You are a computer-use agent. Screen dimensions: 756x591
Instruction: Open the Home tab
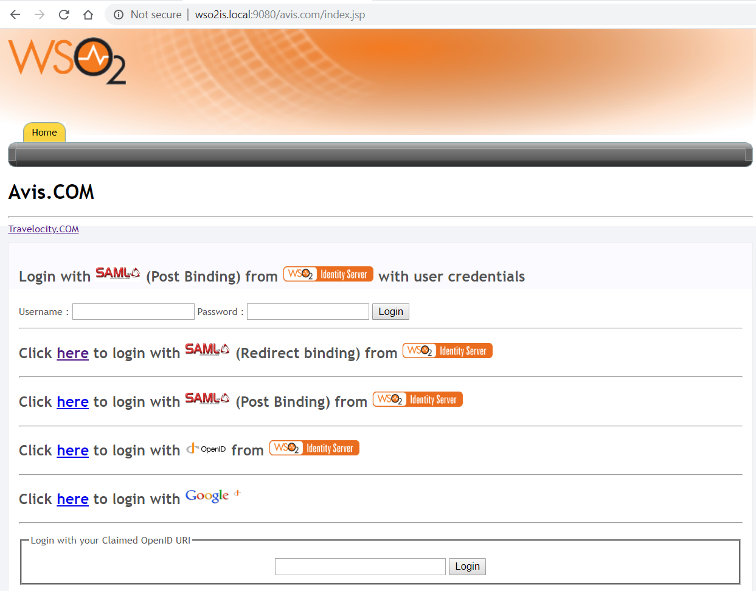pyautogui.click(x=44, y=132)
